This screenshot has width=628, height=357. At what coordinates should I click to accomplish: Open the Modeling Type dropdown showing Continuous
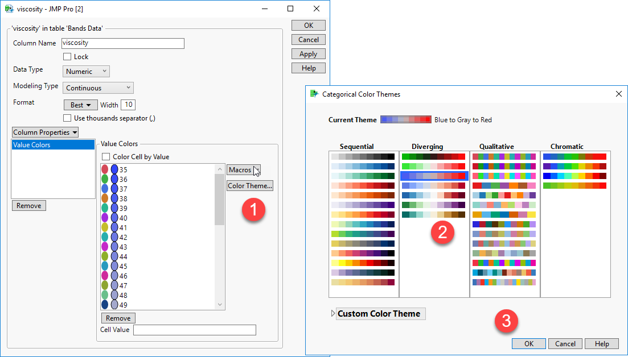click(x=97, y=88)
